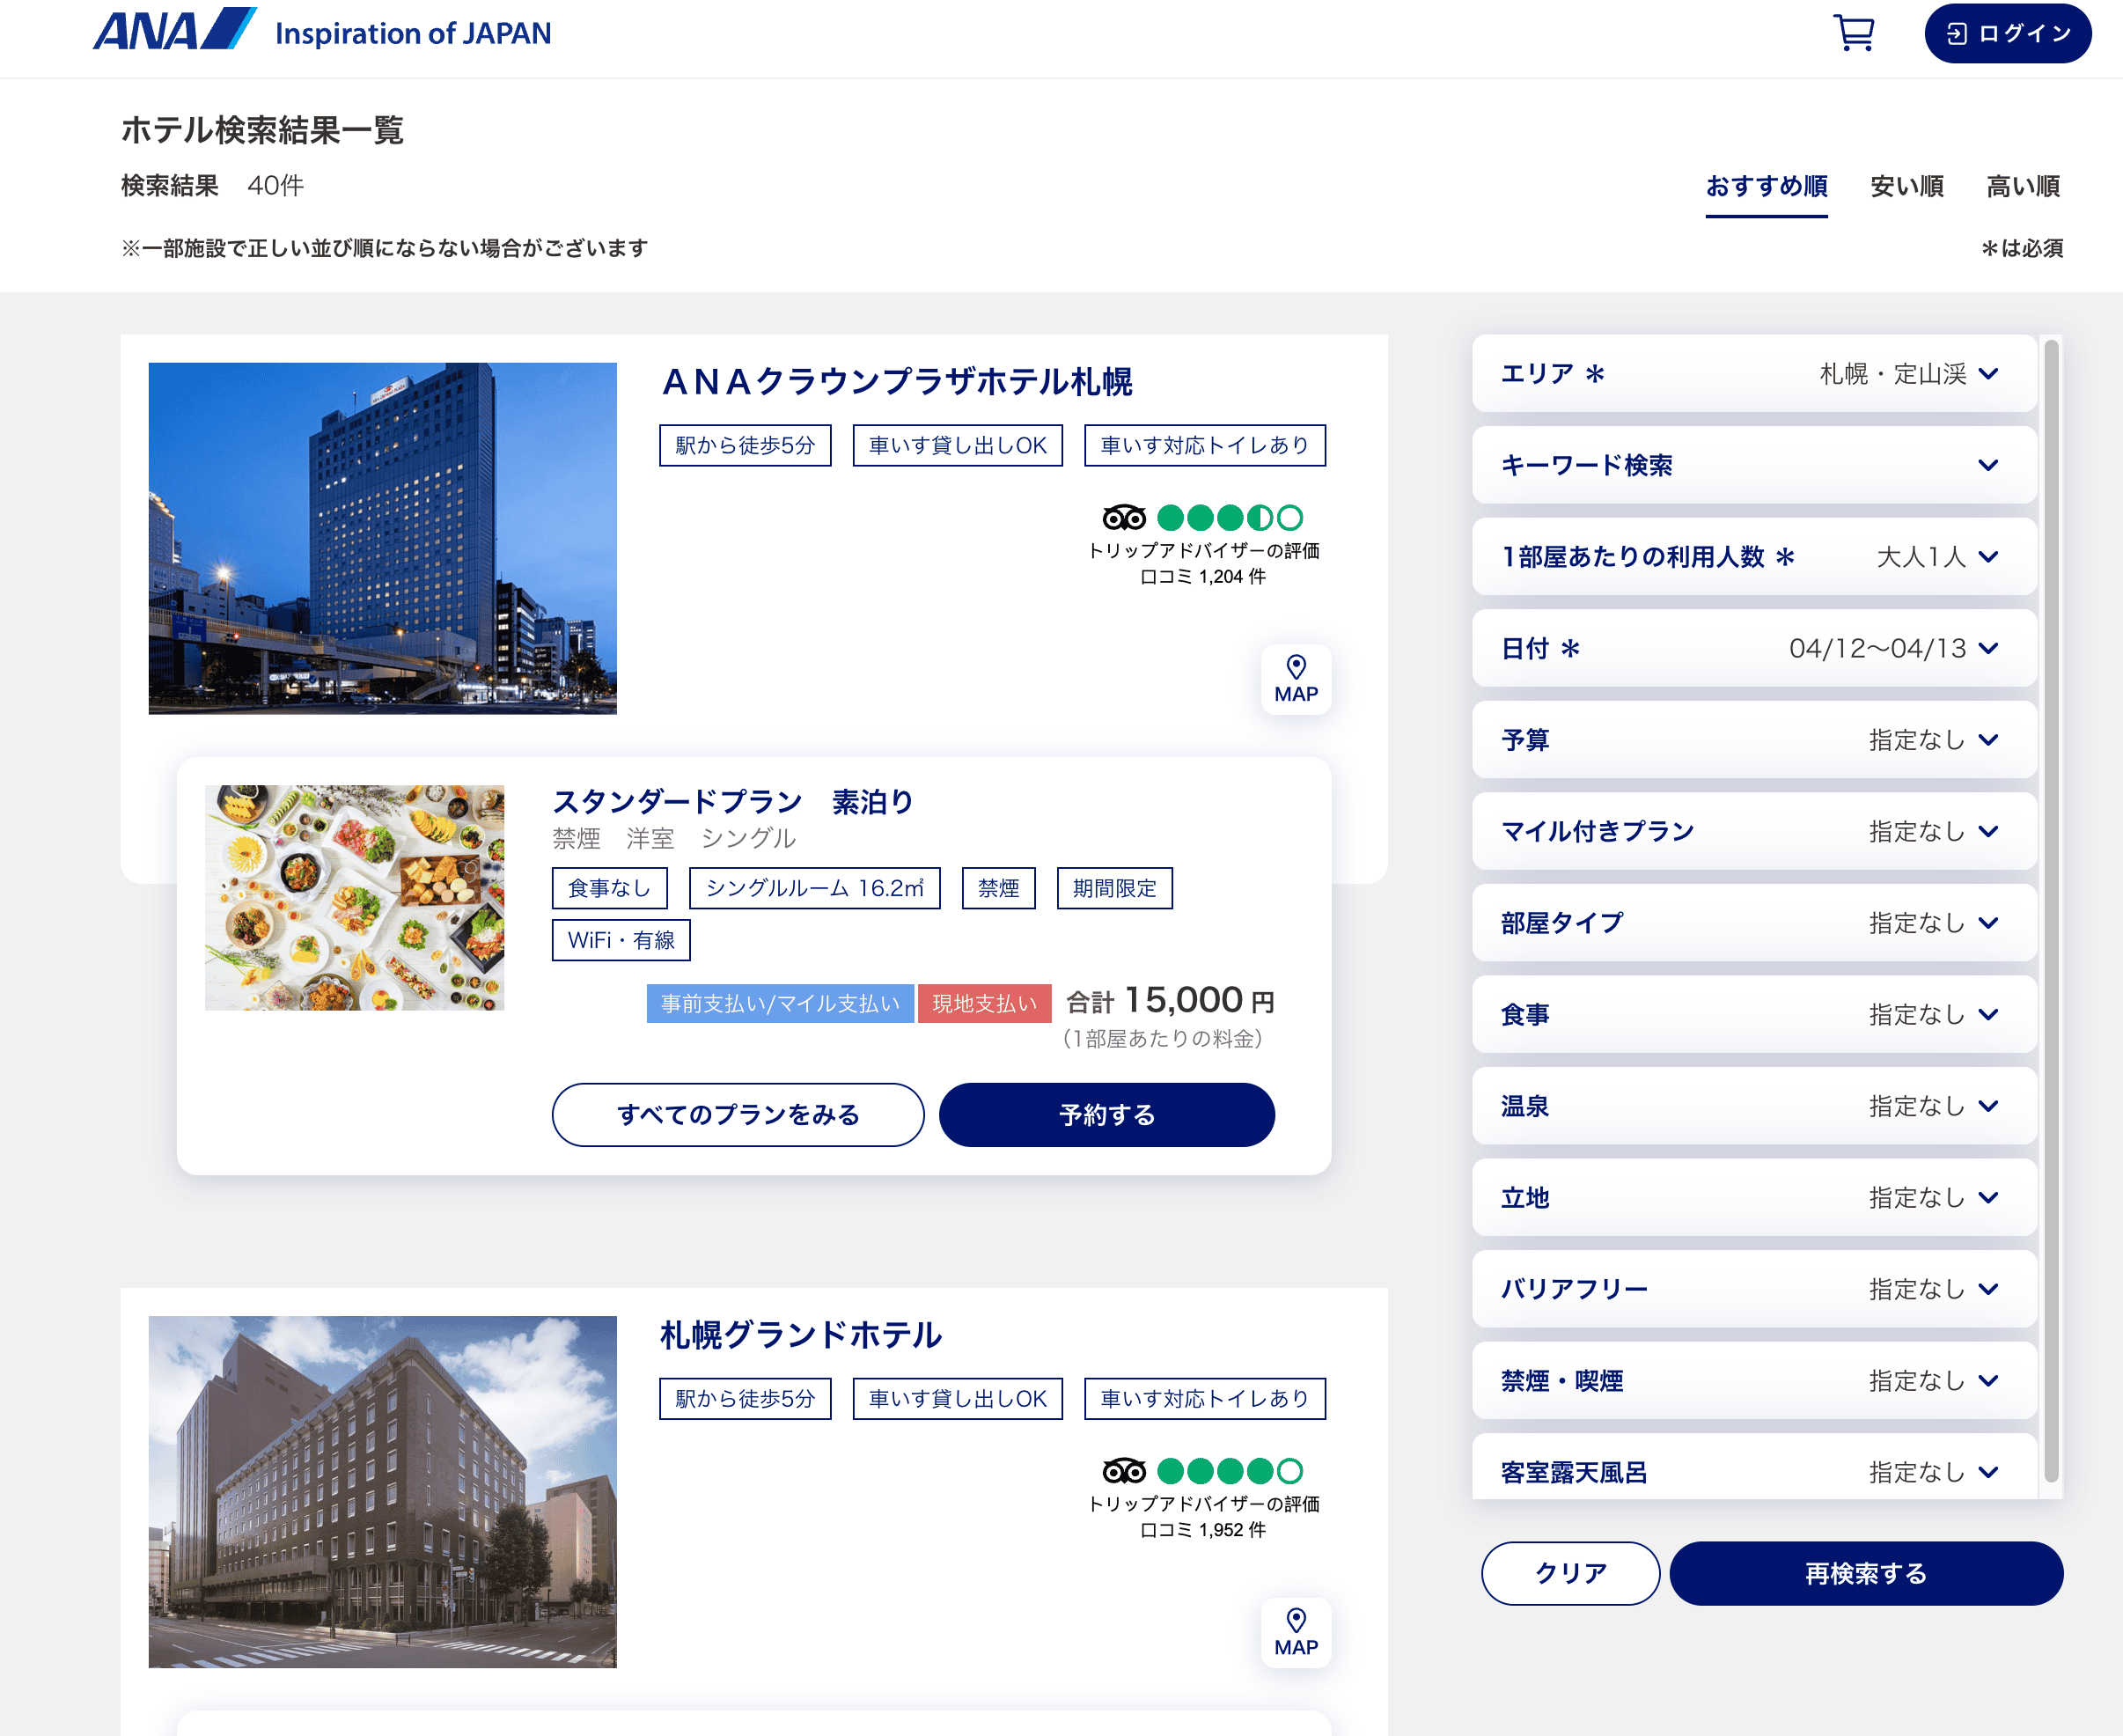Sort results by 高い順
Screen dimensions: 2123x1736
(x=2022, y=186)
